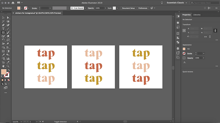Screen dimensions: 220x123
Task: Select the Slice tool
Action: [8, 62]
